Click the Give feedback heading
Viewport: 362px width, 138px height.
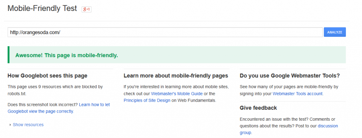pos(258,108)
